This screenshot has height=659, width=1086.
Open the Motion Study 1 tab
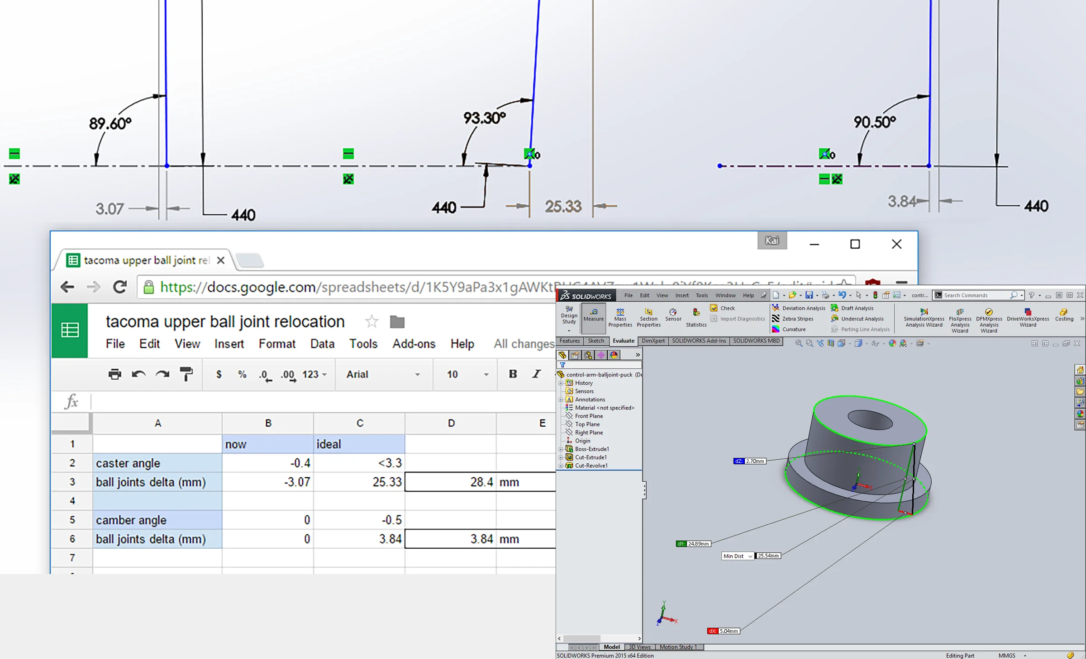[x=678, y=647]
